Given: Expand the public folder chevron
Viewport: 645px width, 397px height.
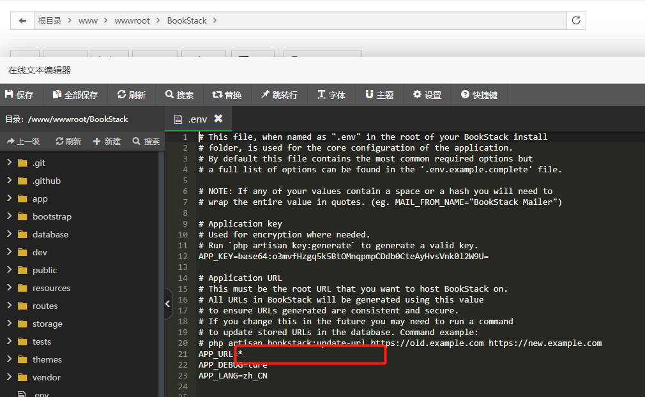Looking at the screenshot, I should coord(9,270).
